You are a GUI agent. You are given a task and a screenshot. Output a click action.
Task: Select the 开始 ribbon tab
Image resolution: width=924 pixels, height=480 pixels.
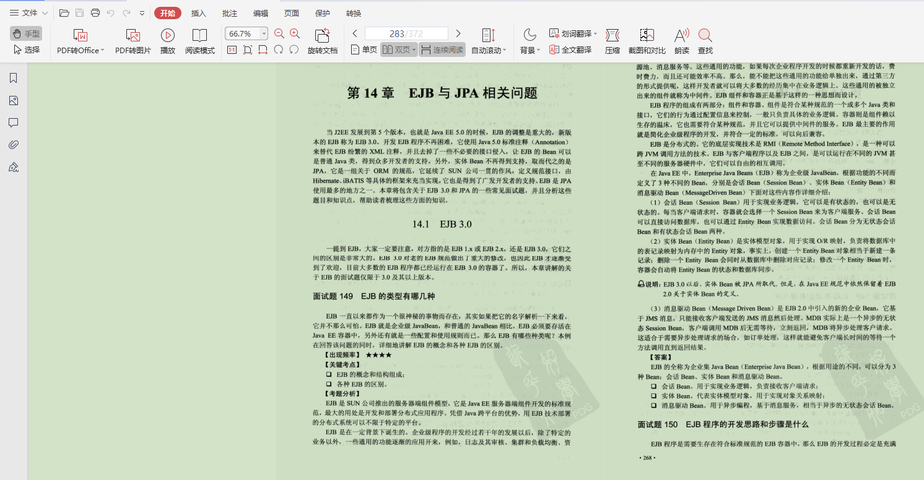pos(167,13)
